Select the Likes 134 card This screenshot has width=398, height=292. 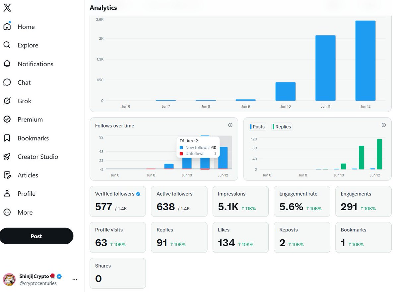pos(240,237)
